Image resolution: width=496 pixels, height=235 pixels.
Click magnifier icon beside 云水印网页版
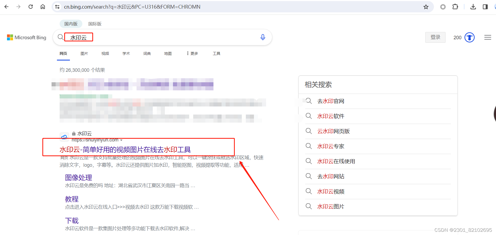coord(309,131)
